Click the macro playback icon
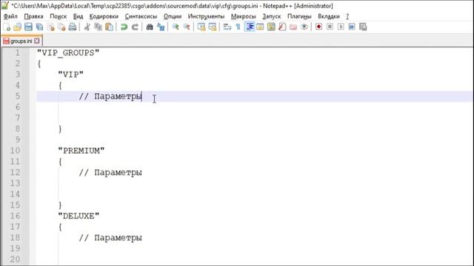 pos(341,27)
